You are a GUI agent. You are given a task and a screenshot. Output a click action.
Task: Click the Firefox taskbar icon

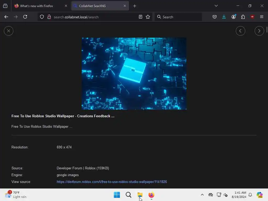(x=151, y=195)
